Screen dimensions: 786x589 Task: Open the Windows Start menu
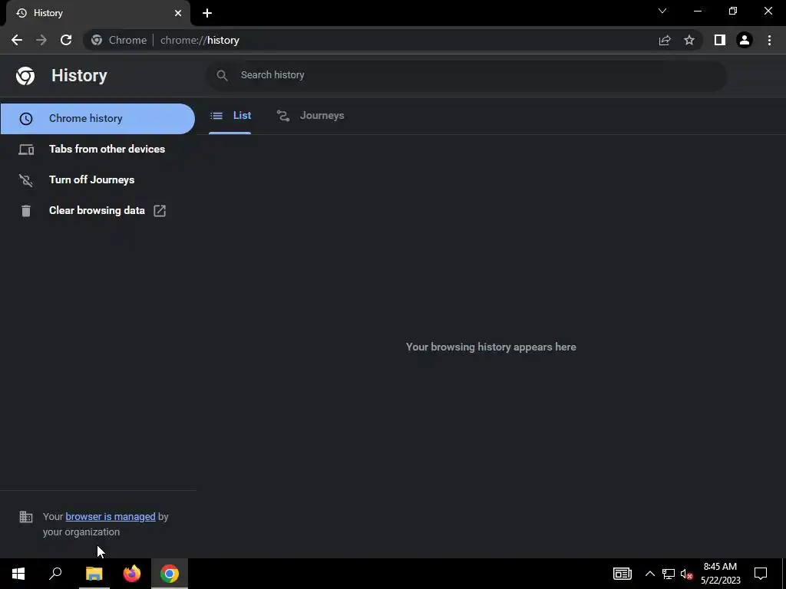tap(18, 574)
